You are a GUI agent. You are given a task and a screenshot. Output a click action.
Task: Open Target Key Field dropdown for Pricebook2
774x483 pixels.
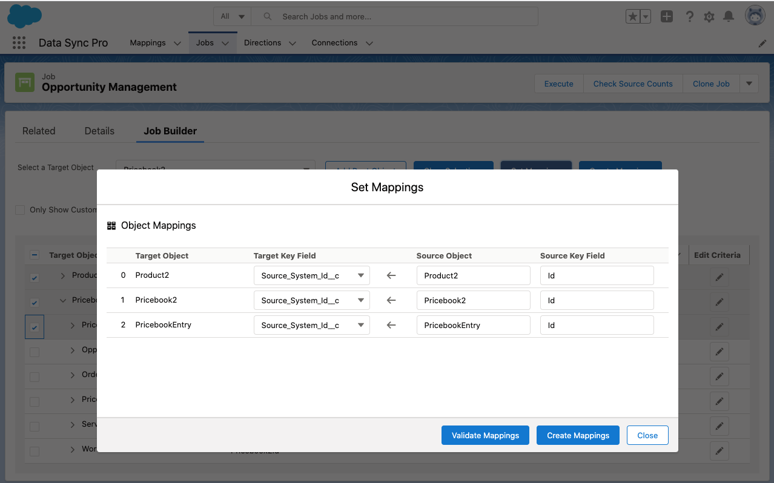[x=311, y=300]
